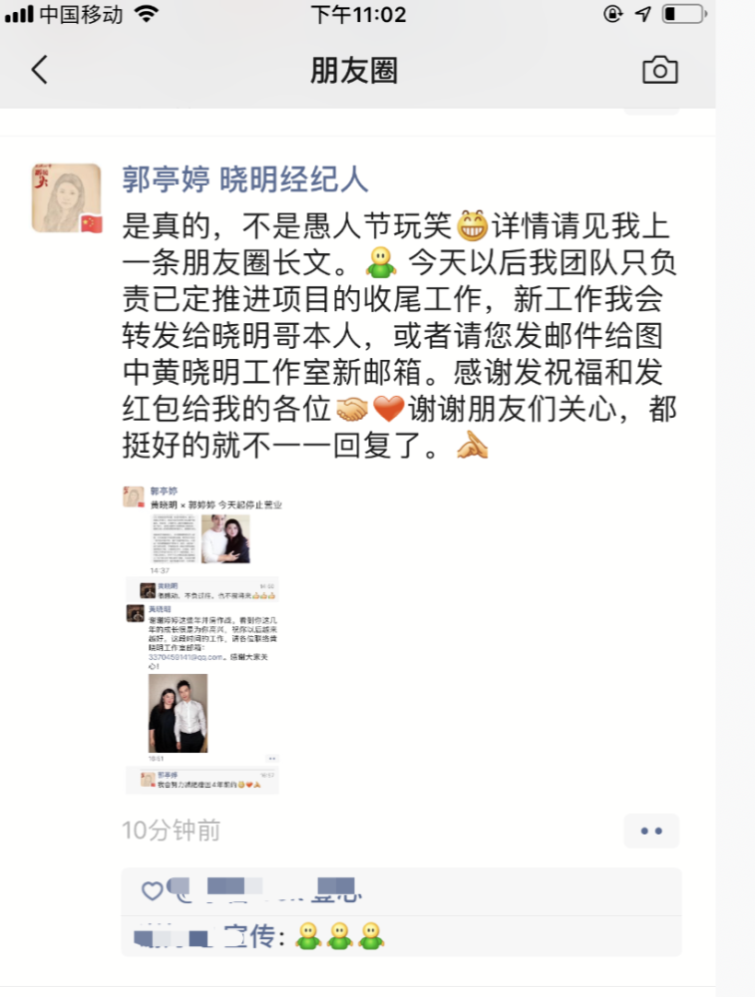Tap the cellular signal bars icon

click(18, 14)
